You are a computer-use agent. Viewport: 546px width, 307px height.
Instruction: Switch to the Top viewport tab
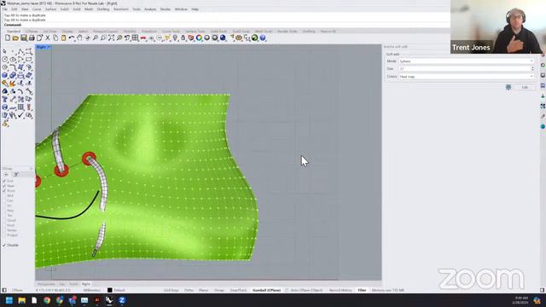point(62,284)
